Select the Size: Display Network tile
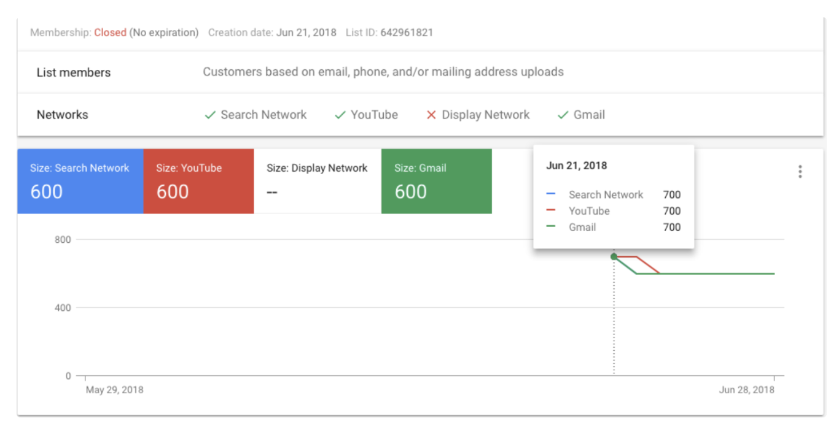The image size is (839, 433). click(317, 182)
